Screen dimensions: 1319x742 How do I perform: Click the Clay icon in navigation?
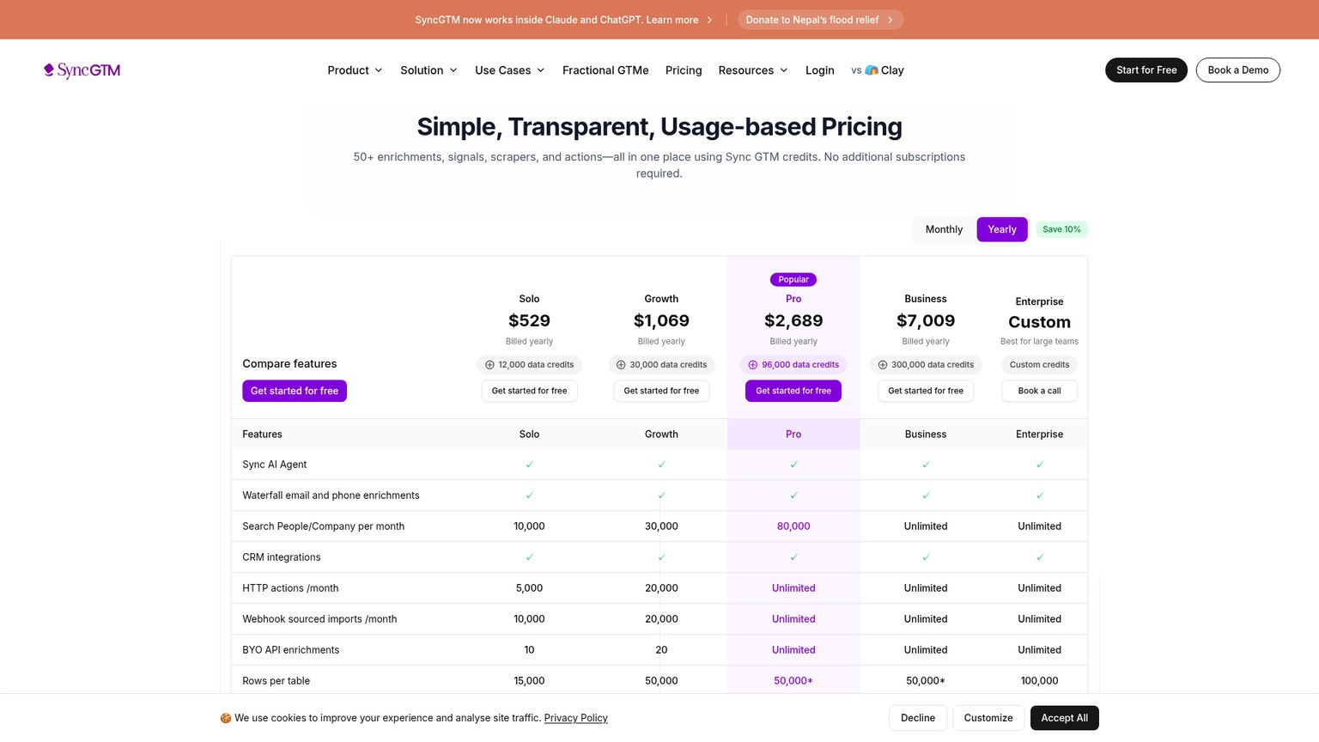[871, 70]
